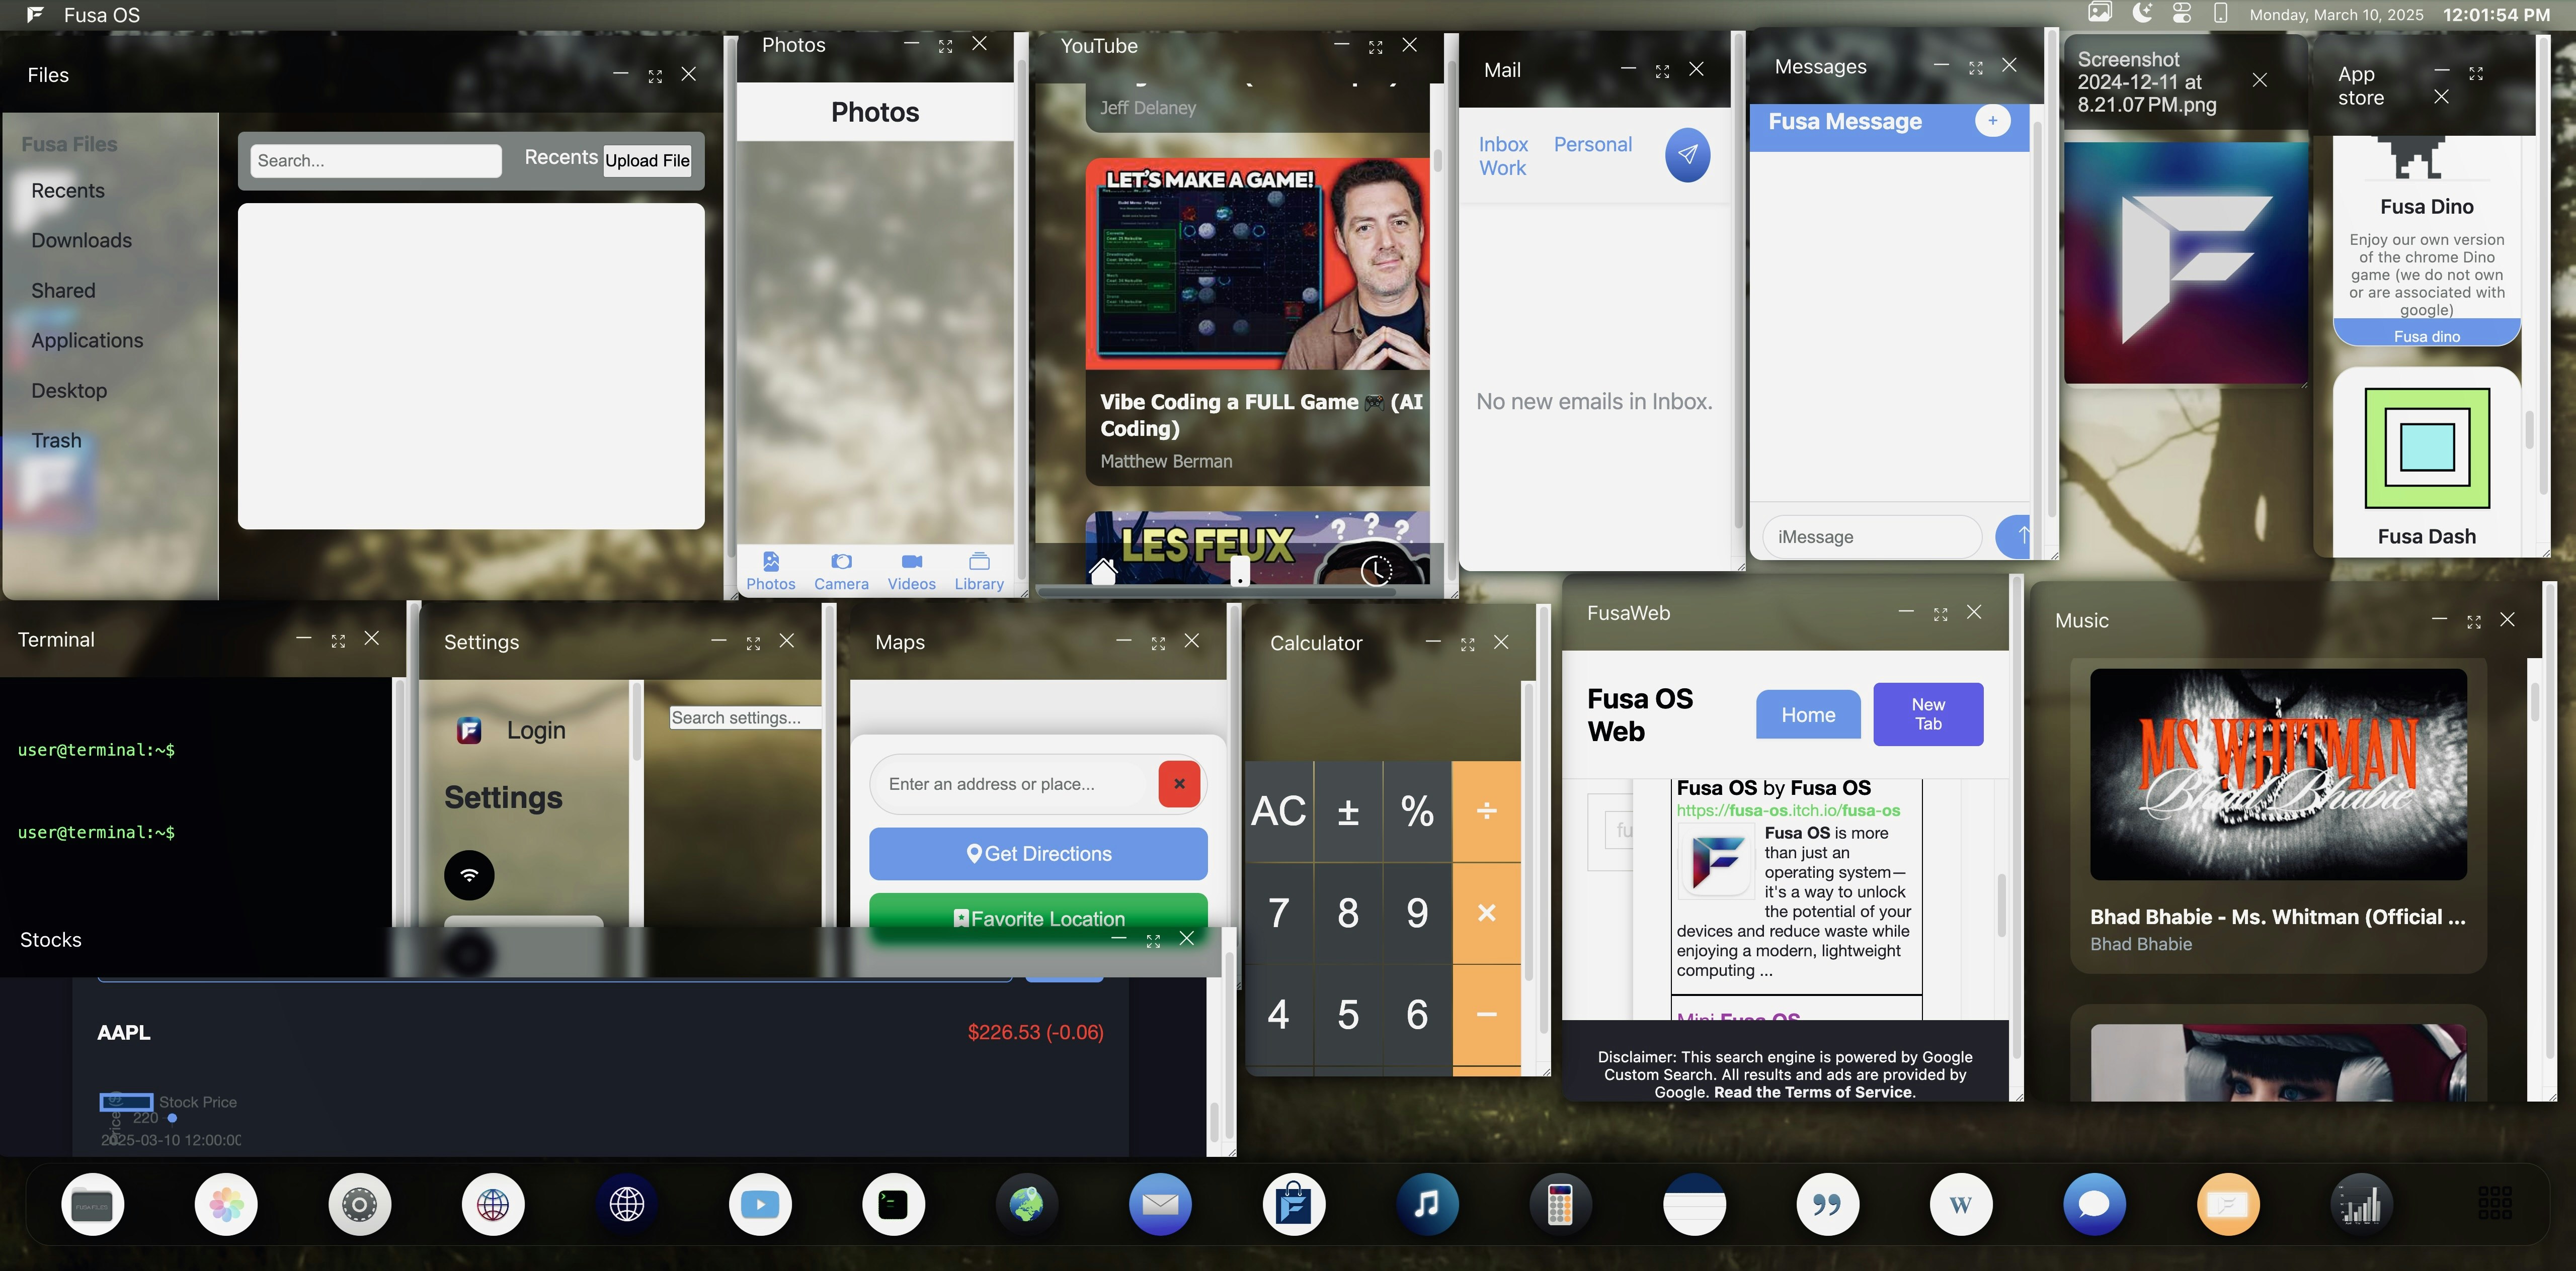Compose email with paper plane icon in Mail
2576x1271 pixels.
pos(1687,155)
